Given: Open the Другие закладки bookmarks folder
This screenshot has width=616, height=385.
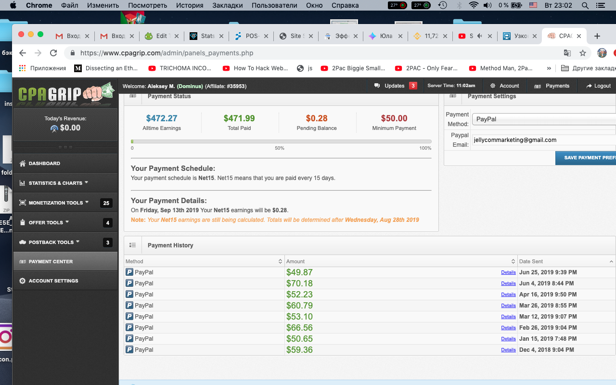Looking at the screenshot, I should tap(588, 68).
